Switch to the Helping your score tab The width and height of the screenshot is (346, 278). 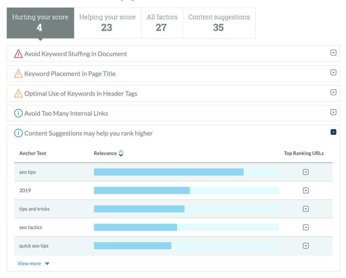click(x=107, y=23)
